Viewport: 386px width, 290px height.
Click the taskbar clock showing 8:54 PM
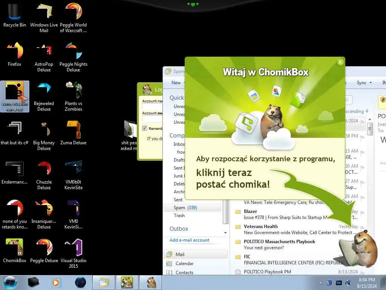tap(367, 282)
